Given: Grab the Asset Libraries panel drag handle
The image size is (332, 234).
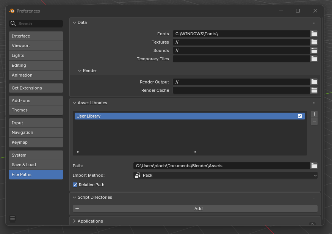Looking at the screenshot, I should [315, 103].
